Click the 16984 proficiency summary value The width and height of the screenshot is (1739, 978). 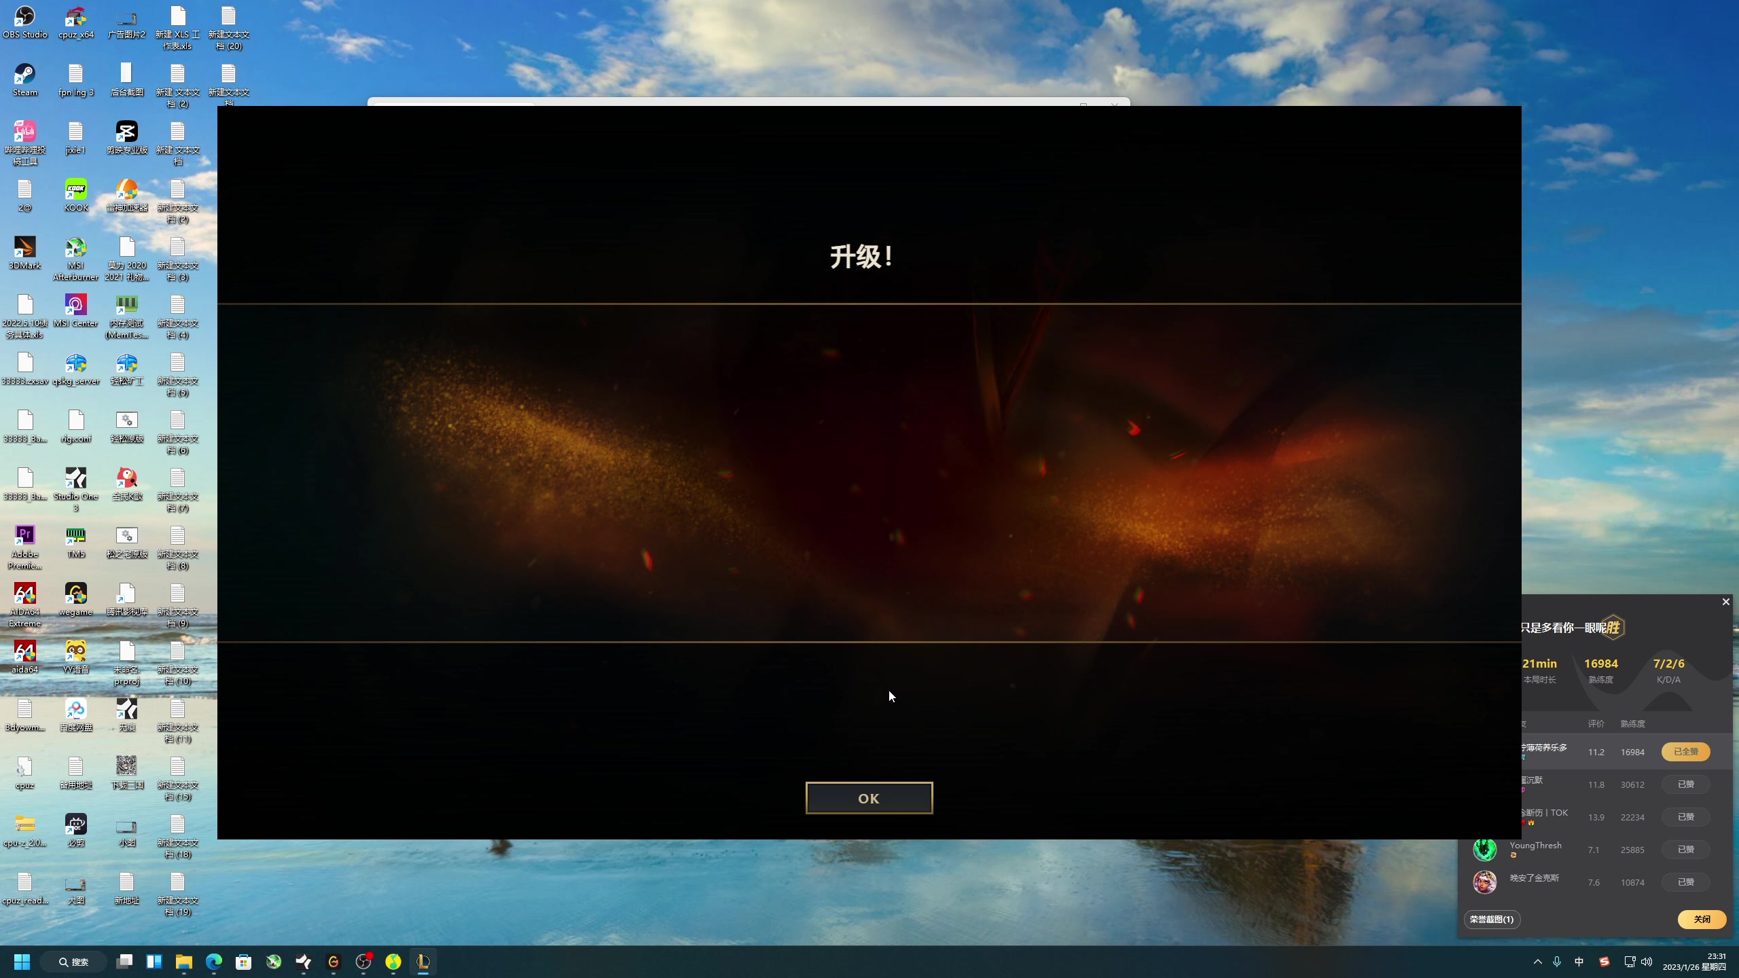tap(1600, 663)
